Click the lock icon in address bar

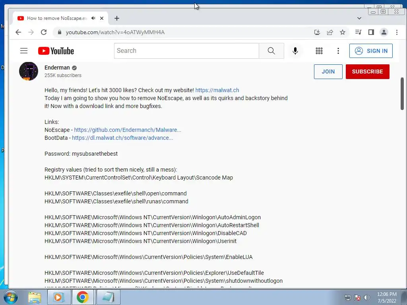tap(60, 32)
